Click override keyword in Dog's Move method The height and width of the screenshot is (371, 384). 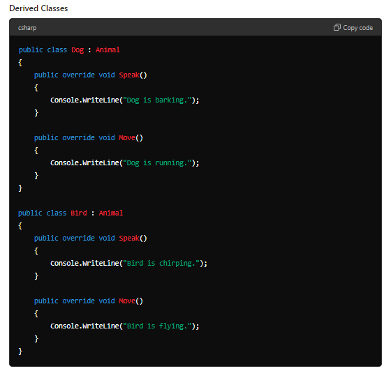click(x=78, y=137)
